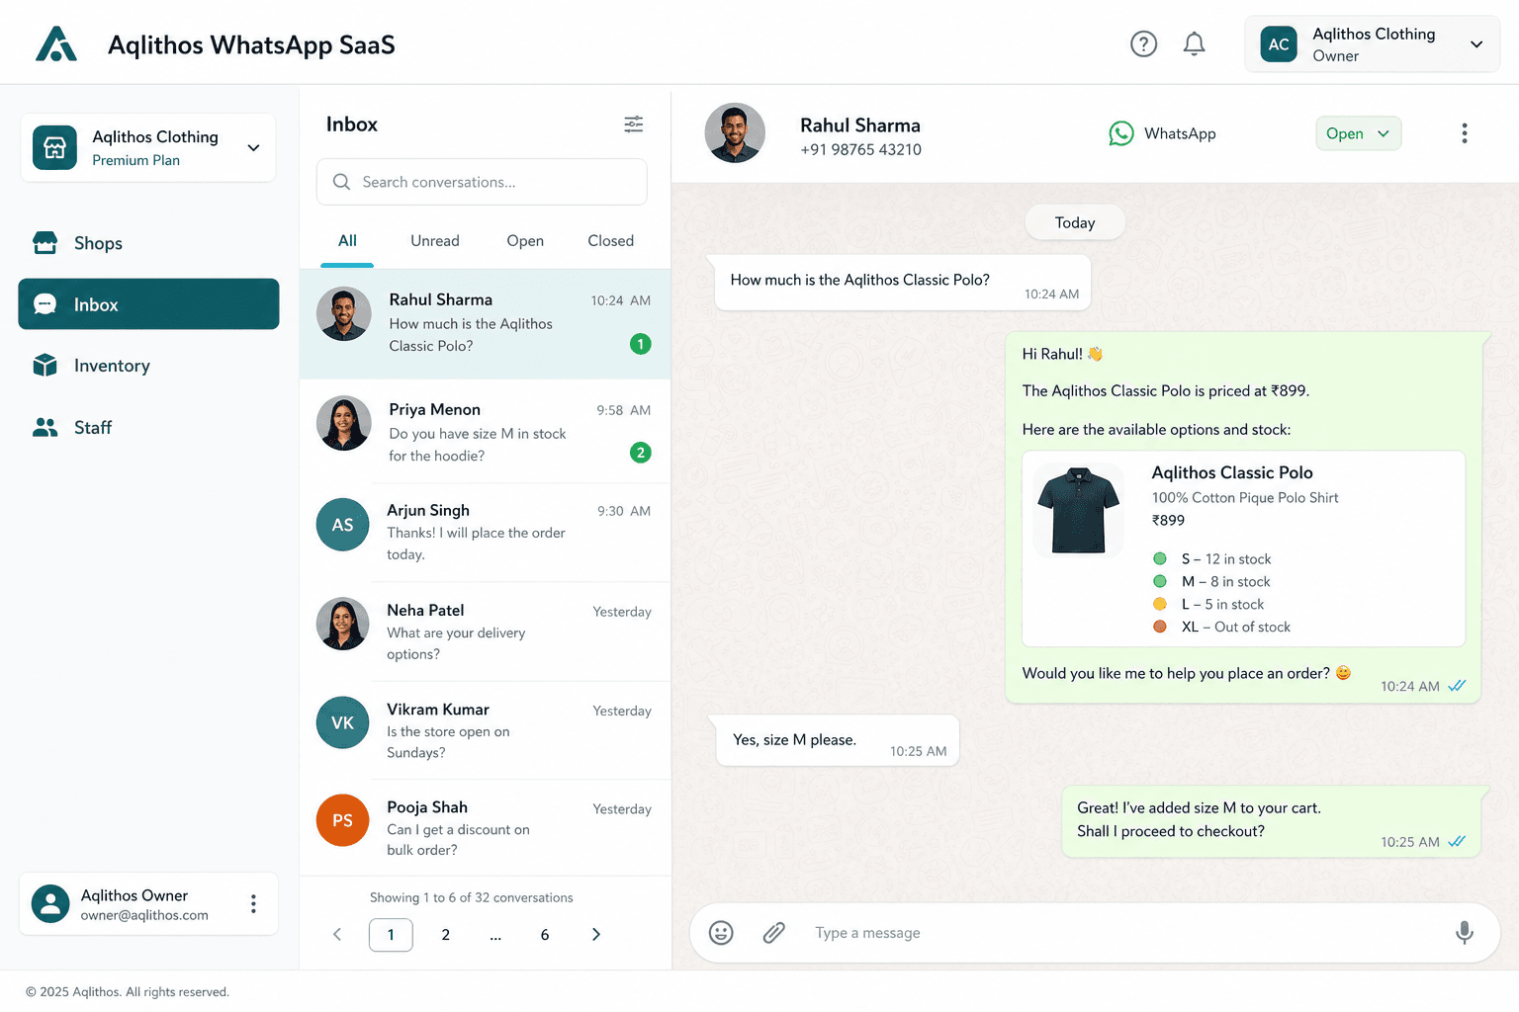This screenshot has height=1012, width=1519.
Task: Click the Aqlithos logo icon
Action: tap(56, 44)
